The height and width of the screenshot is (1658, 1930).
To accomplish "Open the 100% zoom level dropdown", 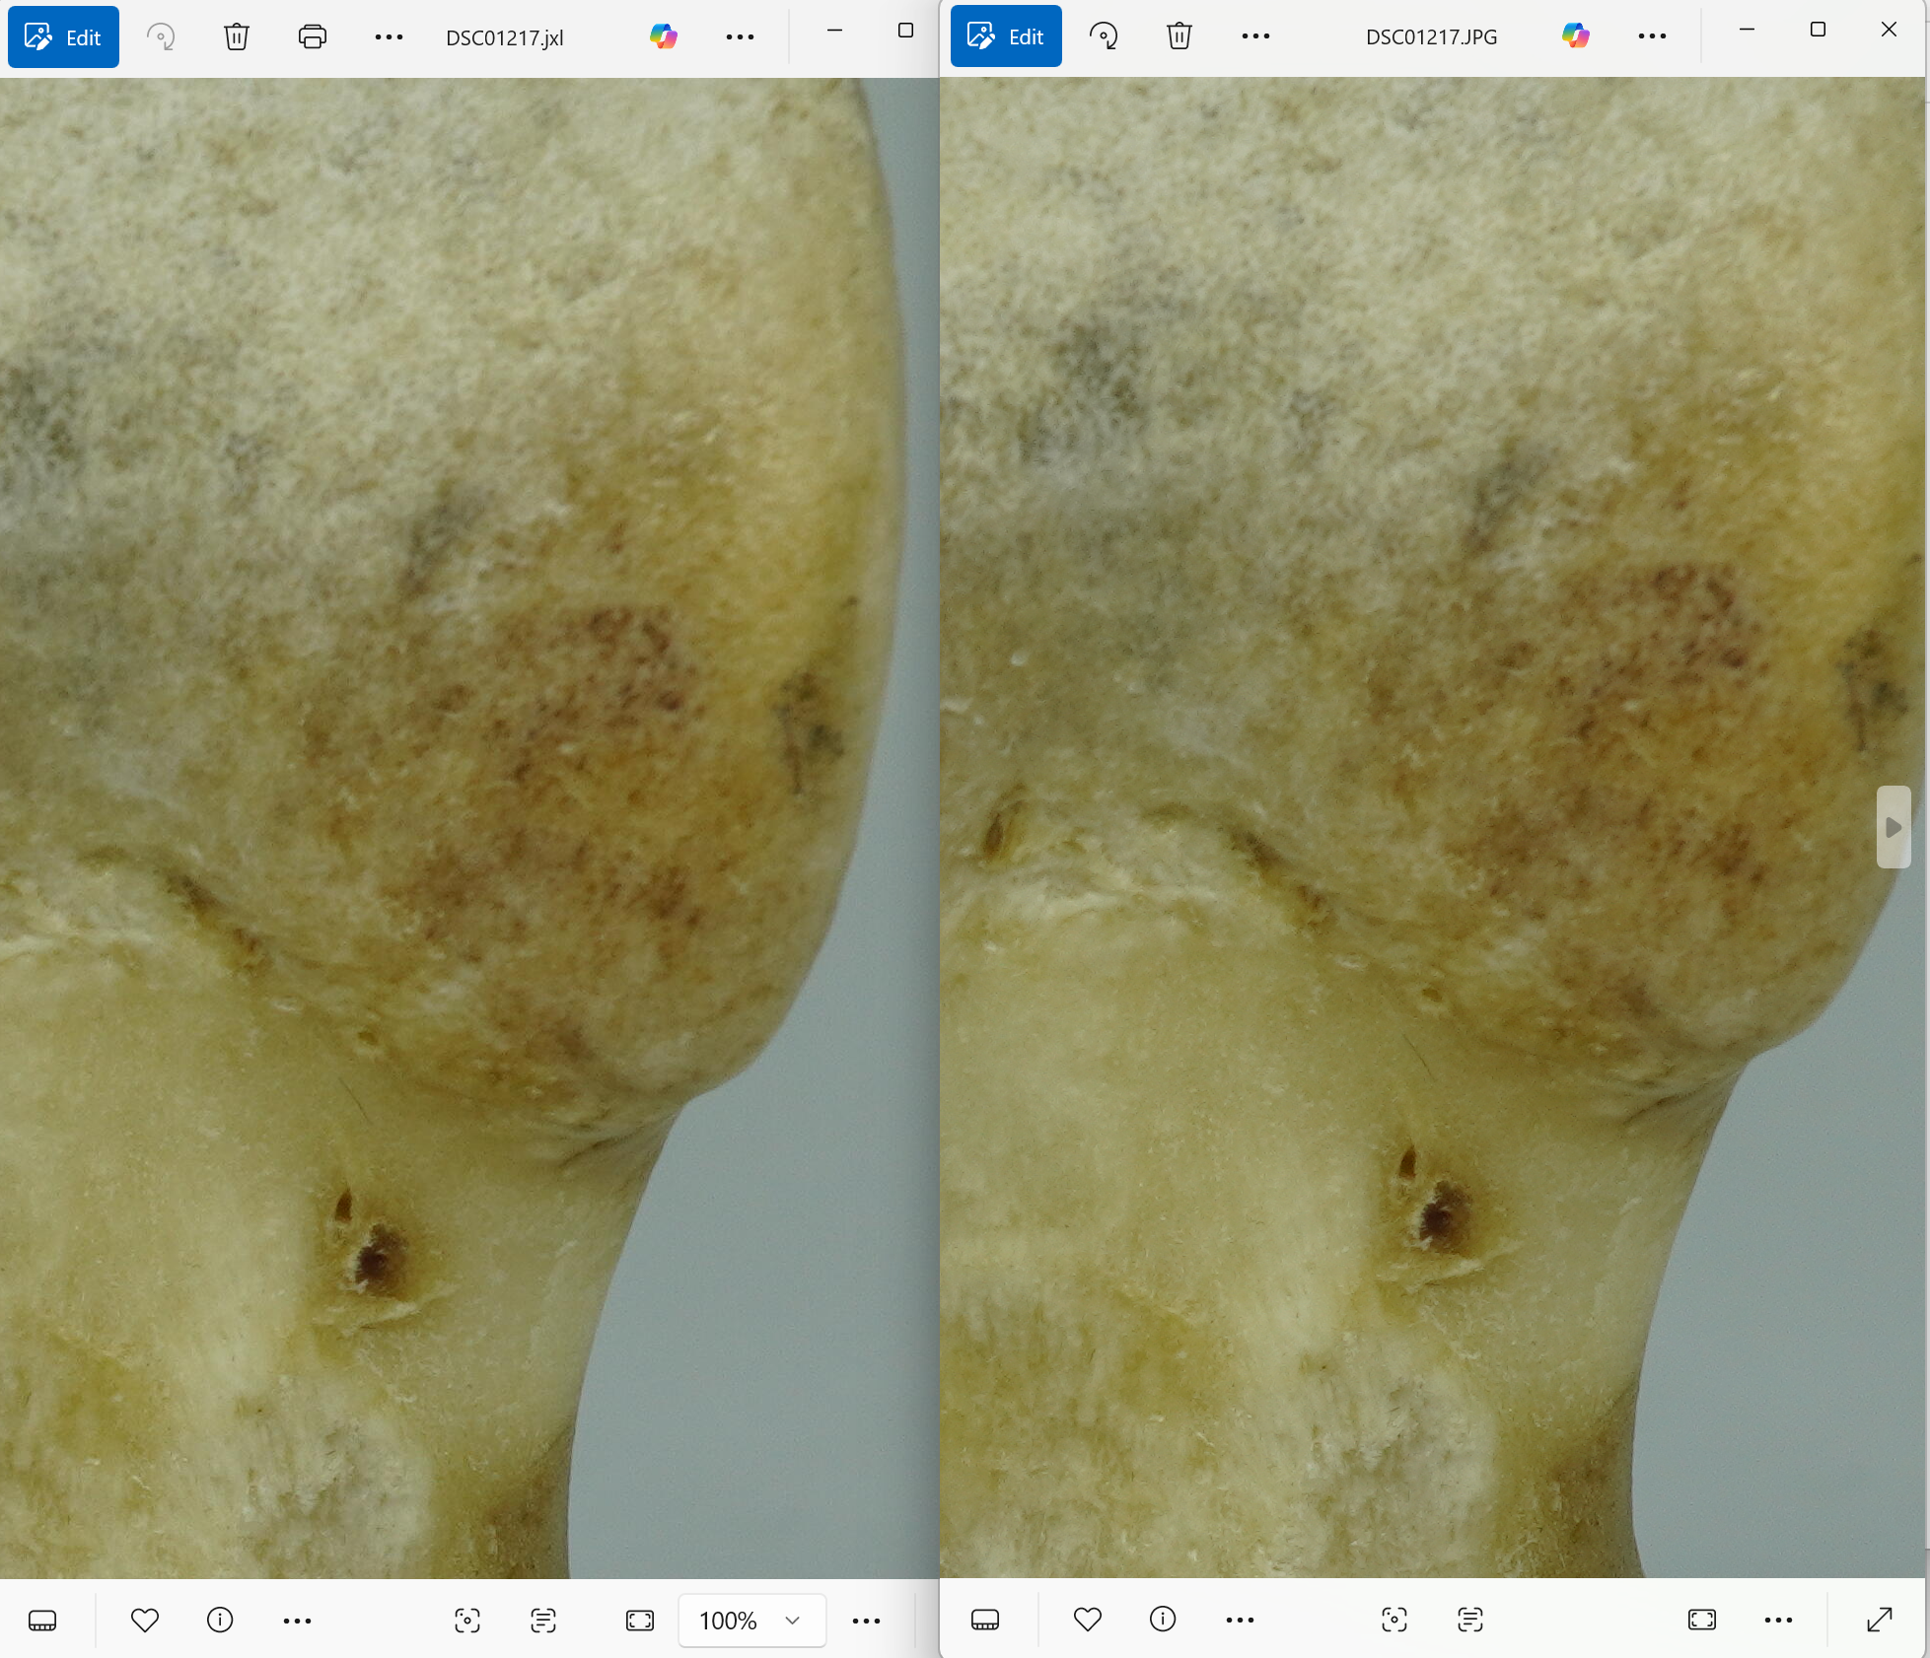I will click(x=751, y=1621).
